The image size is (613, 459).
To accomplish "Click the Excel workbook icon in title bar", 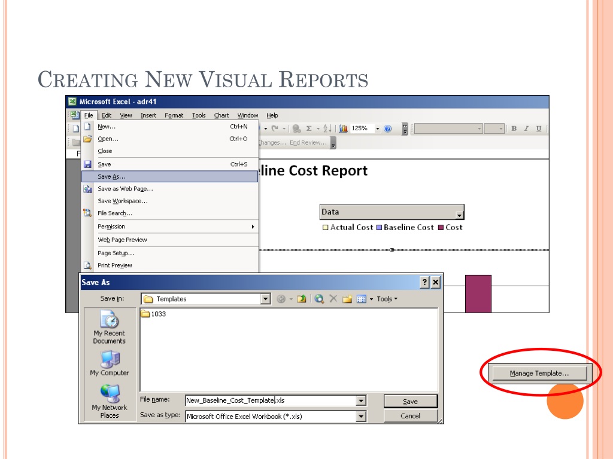I will pos(72,102).
